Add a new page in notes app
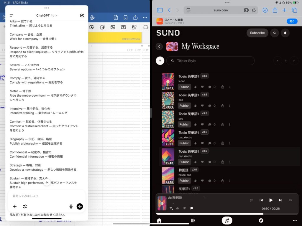This screenshot has width=302, height=226. [x=116, y=17]
